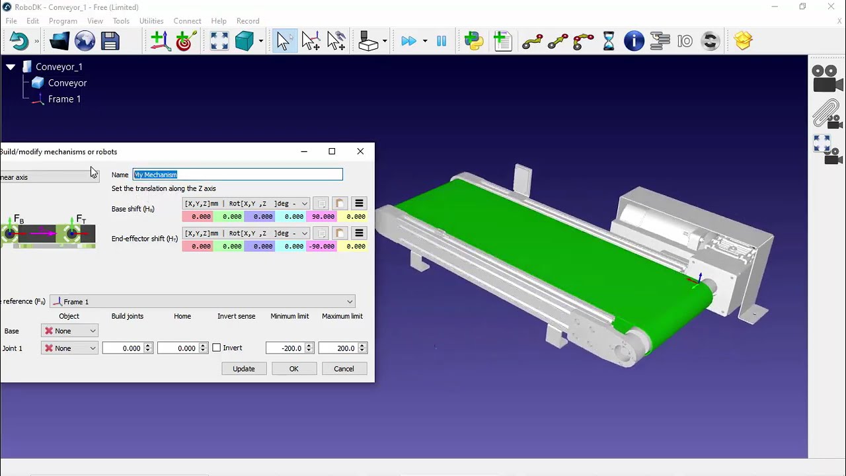Open the simulation speed dropdown arrow
The image size is (846, 476).
click(424, 41)
